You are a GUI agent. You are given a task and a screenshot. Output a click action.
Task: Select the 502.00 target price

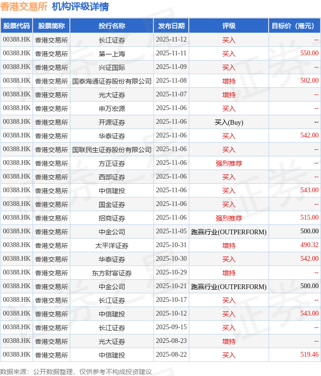[309, 80]
